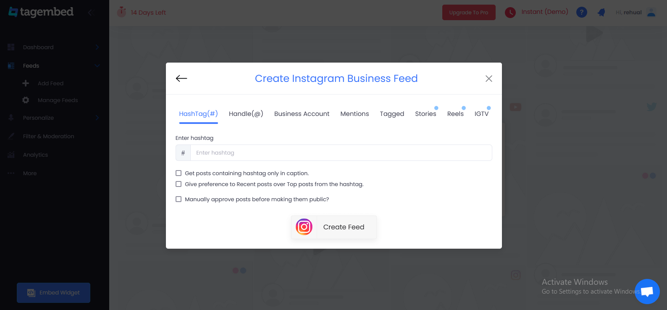
Task: Click the Analytics bar chart icon
Action: [x=11, y=155]
